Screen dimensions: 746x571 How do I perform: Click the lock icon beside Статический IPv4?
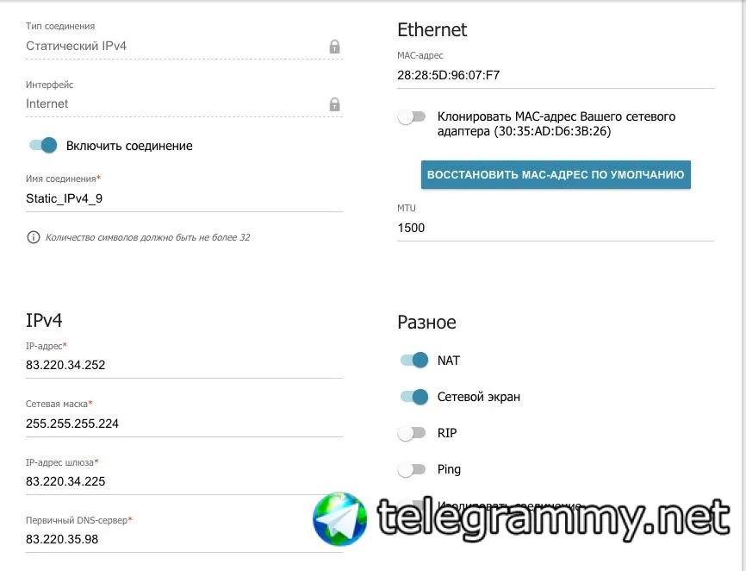point(334,47)
